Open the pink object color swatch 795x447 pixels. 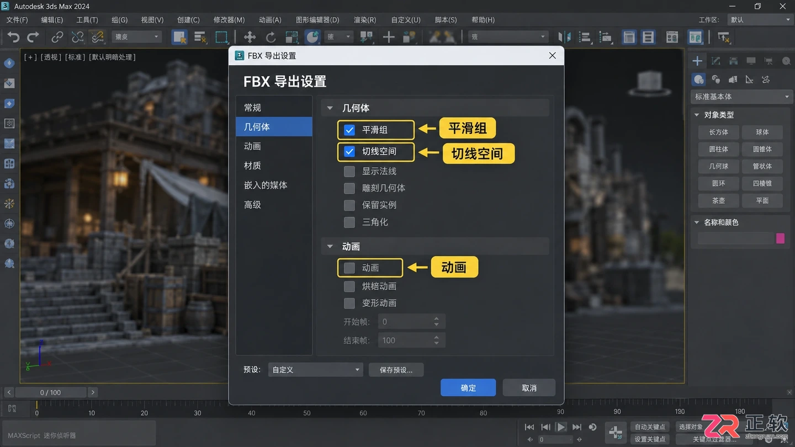point(780,238)
